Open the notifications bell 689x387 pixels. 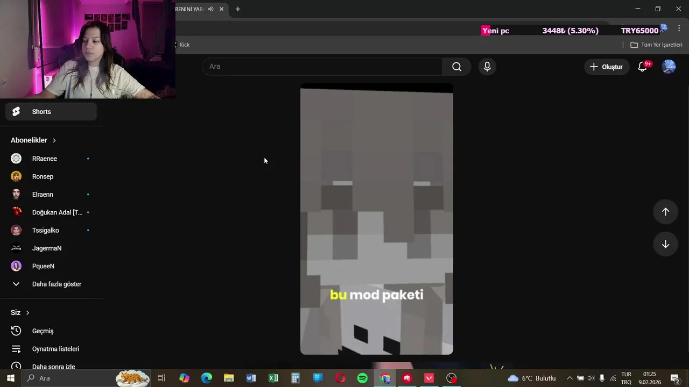tap(643, 67)
